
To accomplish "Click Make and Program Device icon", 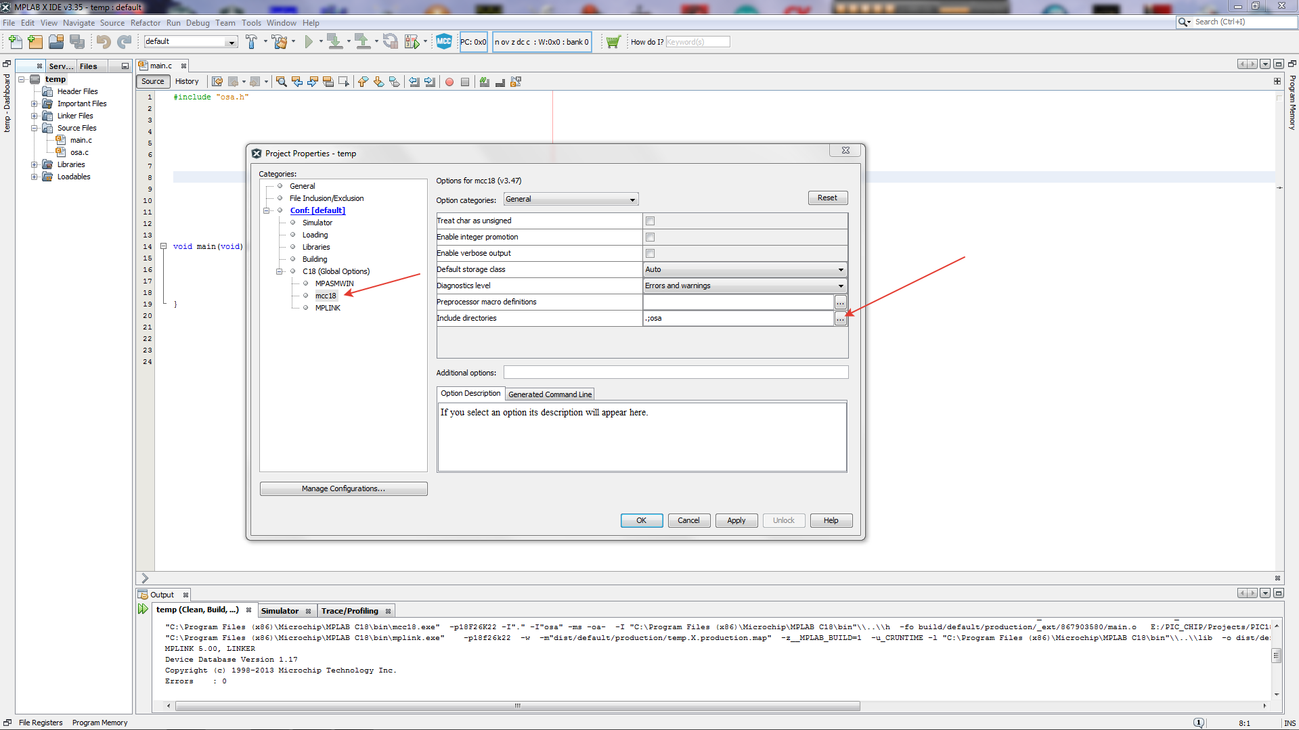I will pos(334,42).
